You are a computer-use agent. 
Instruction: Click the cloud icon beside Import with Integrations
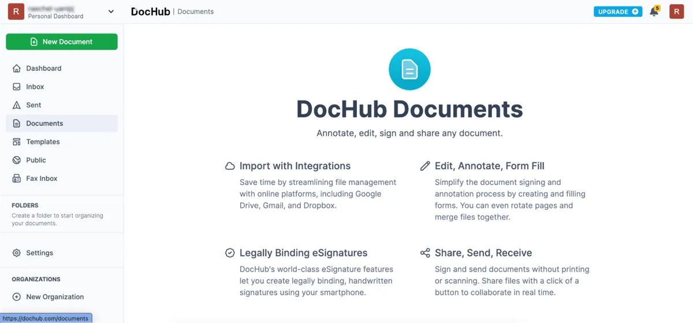(230, 166)
